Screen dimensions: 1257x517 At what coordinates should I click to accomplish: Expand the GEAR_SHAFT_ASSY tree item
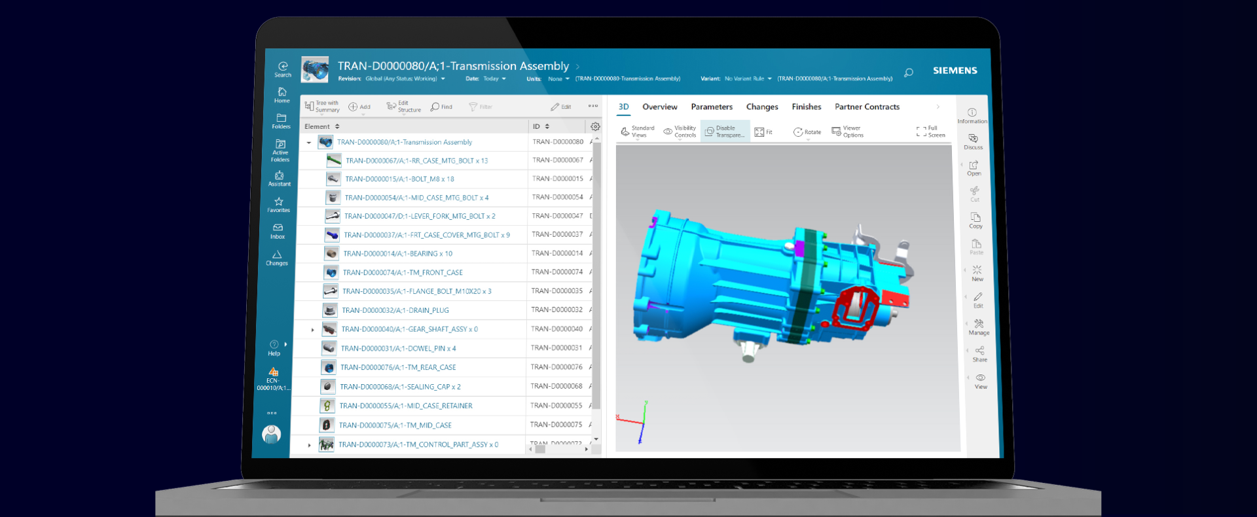(312, 330)
